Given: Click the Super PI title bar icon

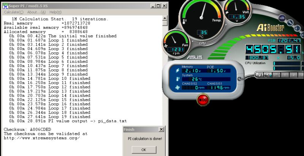Looking at the screenshot, I should [5, 6].
